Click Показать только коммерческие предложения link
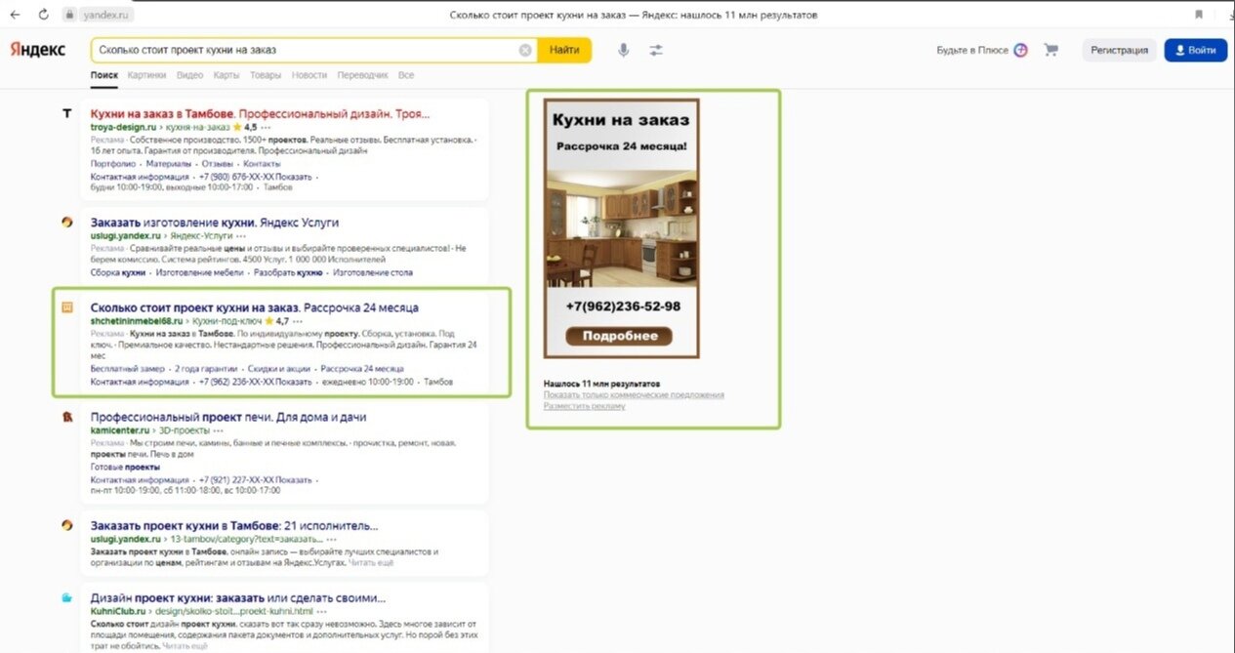 click(x=634, y=394)
